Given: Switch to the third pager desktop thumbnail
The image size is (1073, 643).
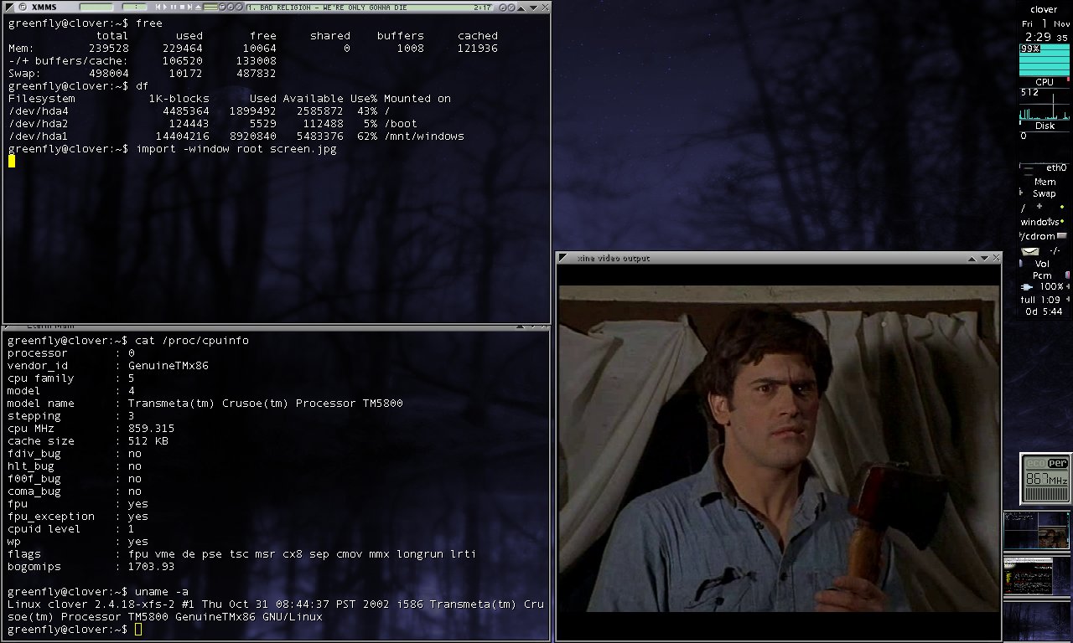Looking at the screenshot, I should tap(1037, 620).
